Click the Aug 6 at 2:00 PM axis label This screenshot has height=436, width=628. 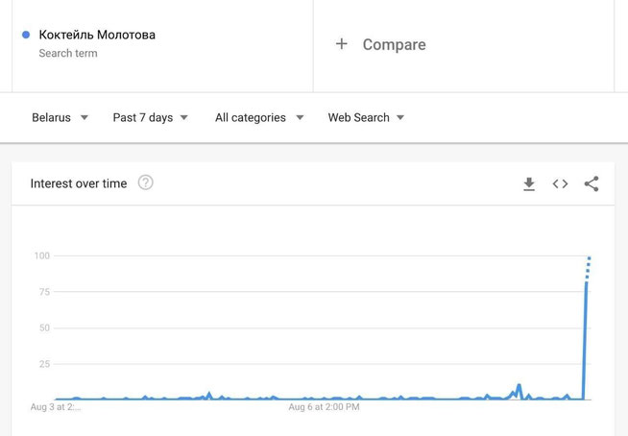325,407
